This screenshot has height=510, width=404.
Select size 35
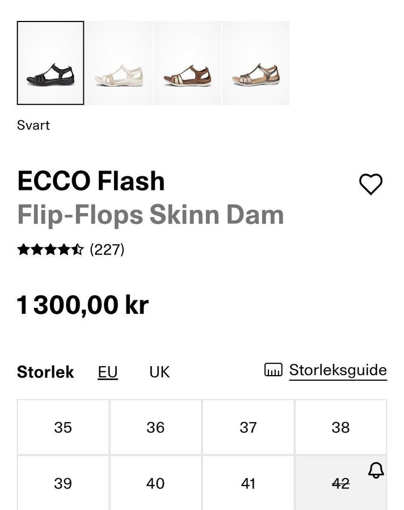pos(63,427)
